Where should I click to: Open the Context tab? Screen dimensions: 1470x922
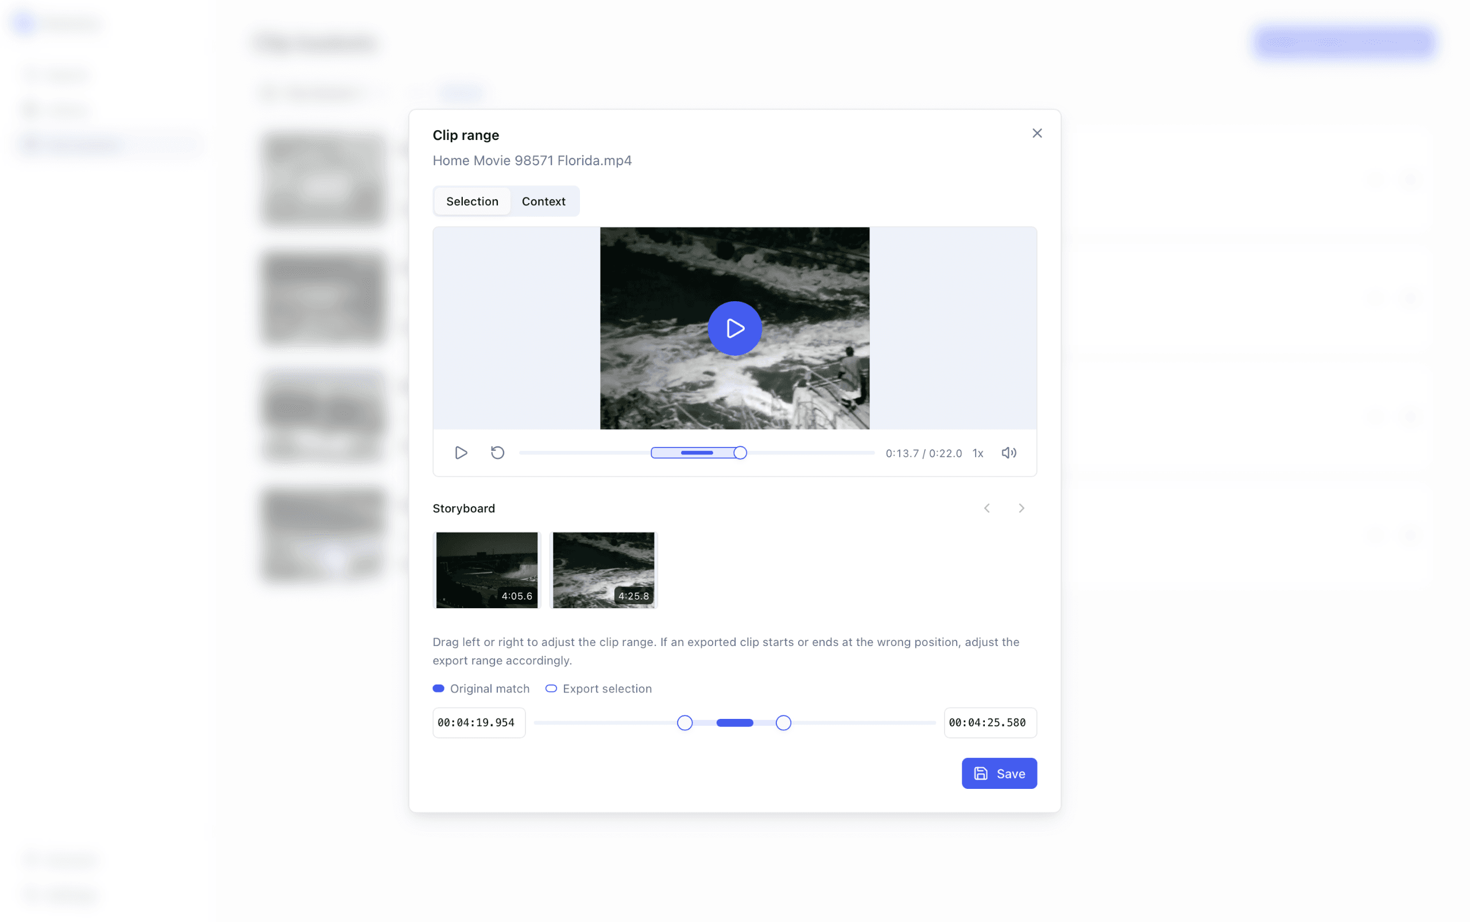pyautogui.click(x=543, y=201)
